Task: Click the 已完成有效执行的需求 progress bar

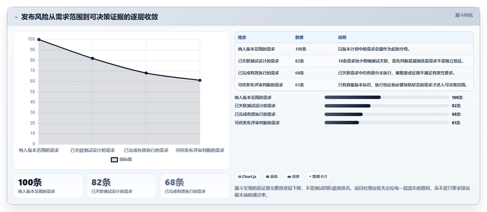Action: pos(387,114)
